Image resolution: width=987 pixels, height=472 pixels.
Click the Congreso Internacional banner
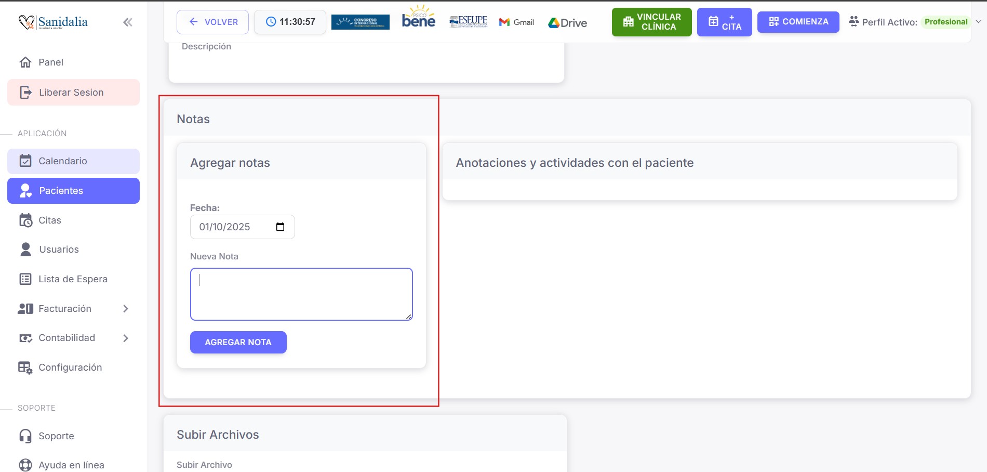[360, 22]
